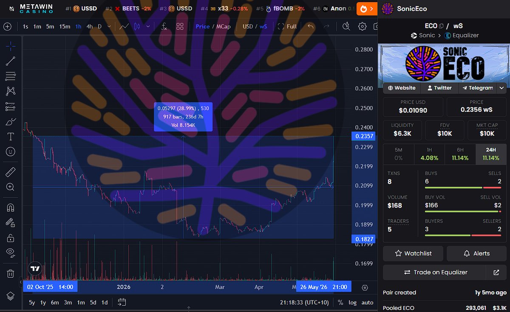This screenshot has width=510, height=312.
Task: Switch chart quote to USD
Action: [248, 26]
